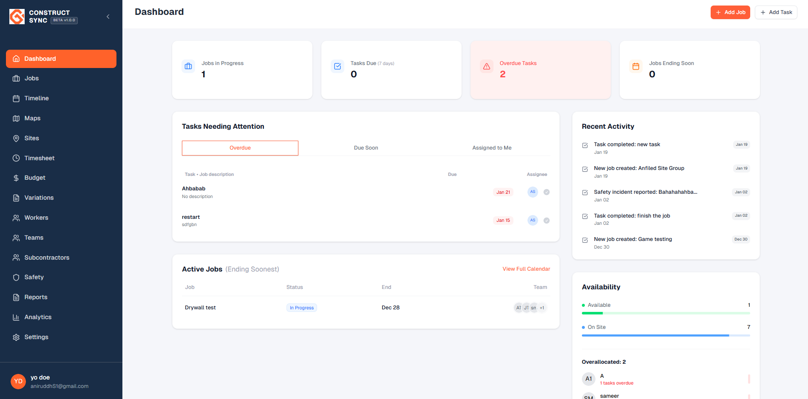Collapse the sidebar using the chevron
808x399 pixels.
[108, 16]
